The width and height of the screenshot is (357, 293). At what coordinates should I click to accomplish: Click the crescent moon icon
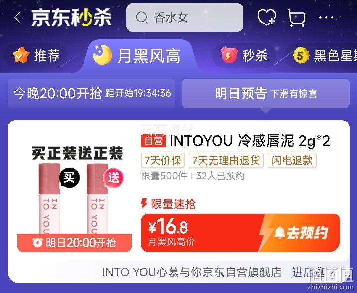click(x=102, y=55)
